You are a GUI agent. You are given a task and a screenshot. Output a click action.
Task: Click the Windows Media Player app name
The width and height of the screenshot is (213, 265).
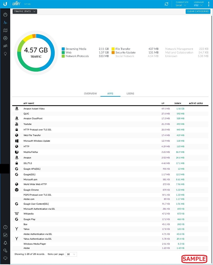pos(35,244)
